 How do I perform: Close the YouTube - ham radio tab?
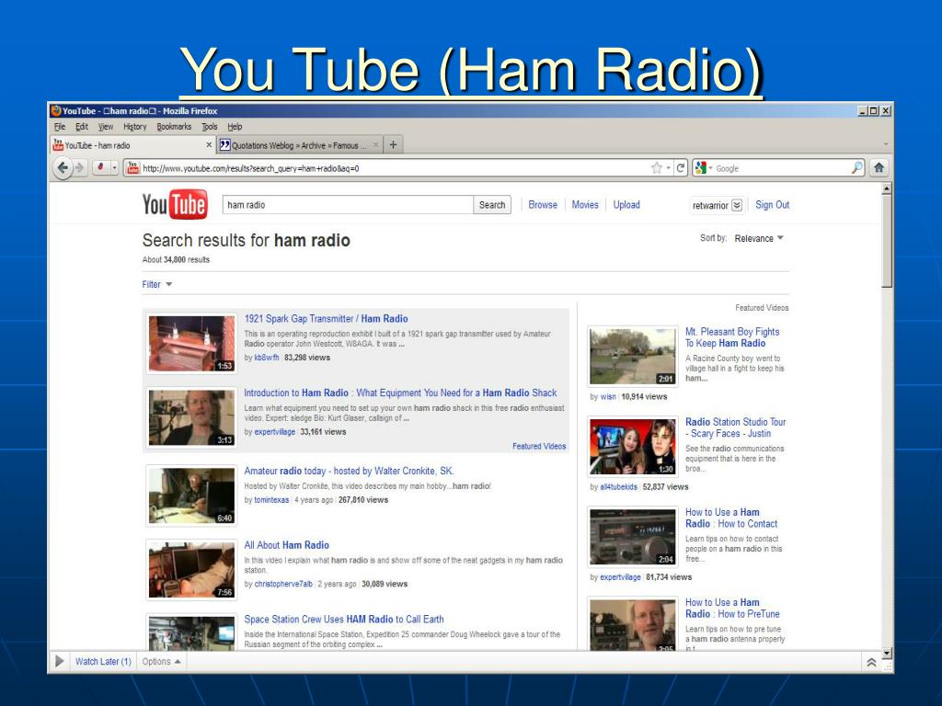click(209, 144)
